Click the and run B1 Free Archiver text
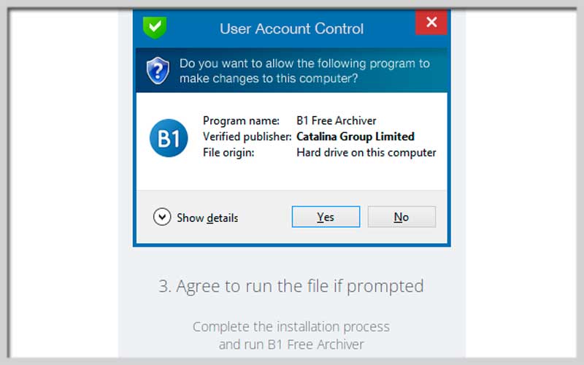 pyautogui.click(x=291, y=345)
